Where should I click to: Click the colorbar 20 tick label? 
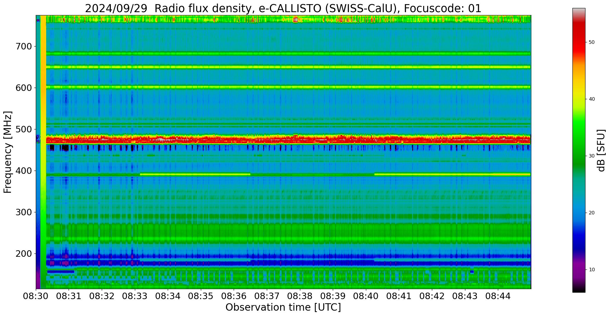pos(592,213)
